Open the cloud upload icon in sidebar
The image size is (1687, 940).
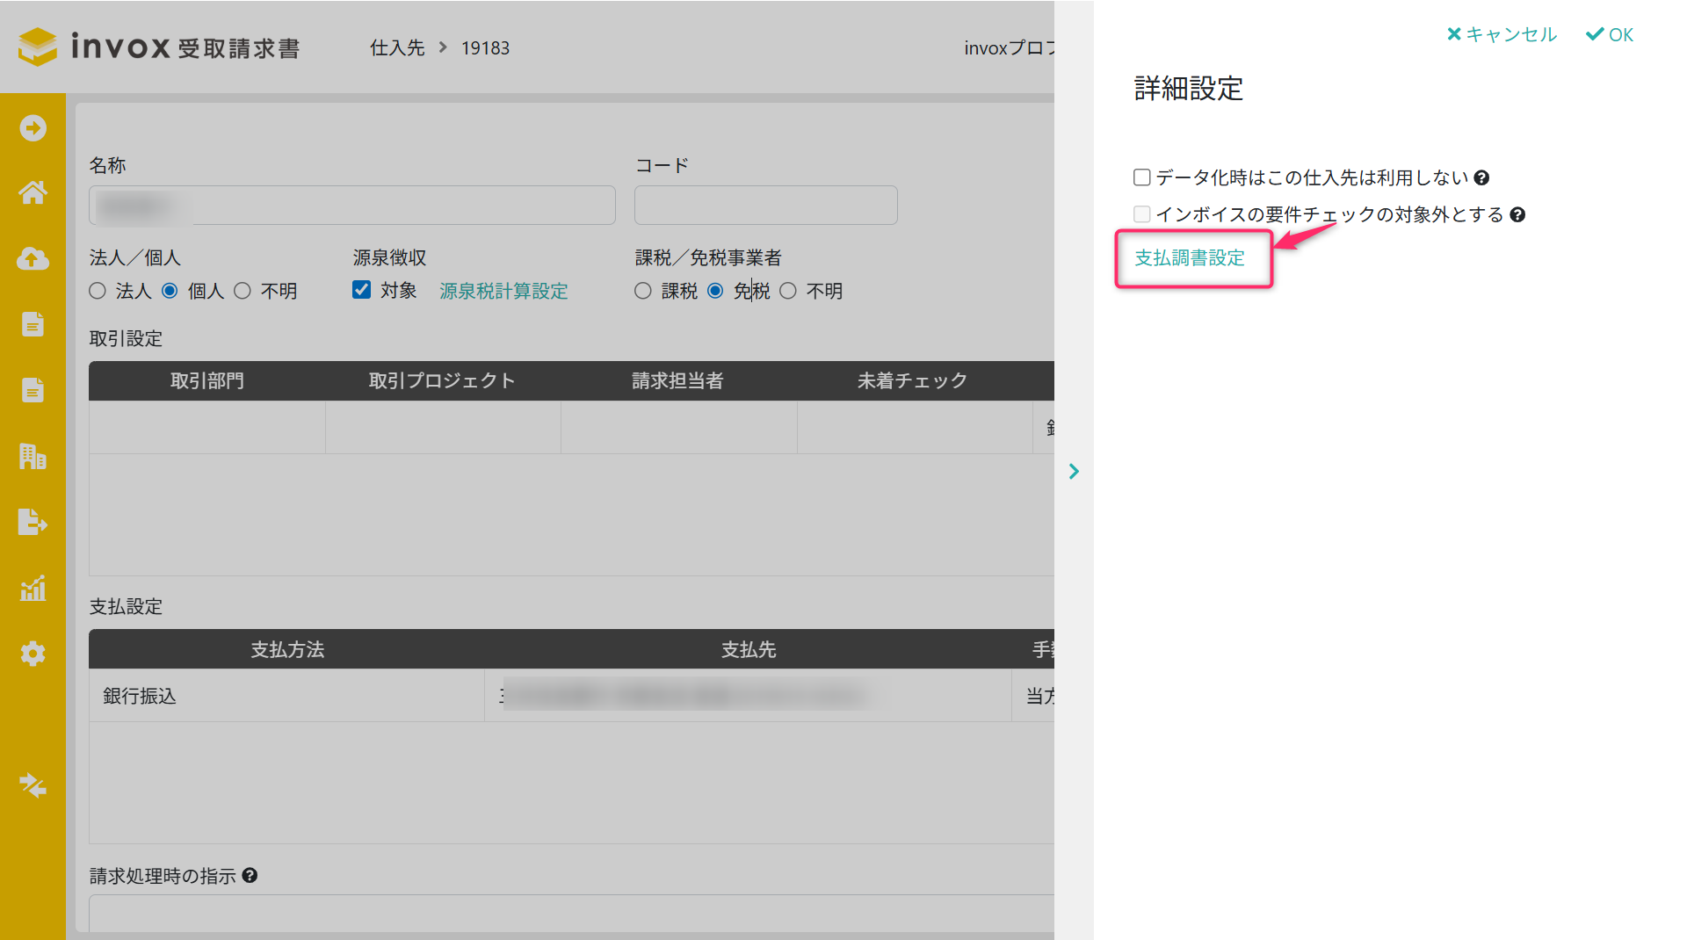tap(33, 258)
